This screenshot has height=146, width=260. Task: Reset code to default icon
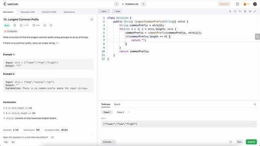(240, 11)
